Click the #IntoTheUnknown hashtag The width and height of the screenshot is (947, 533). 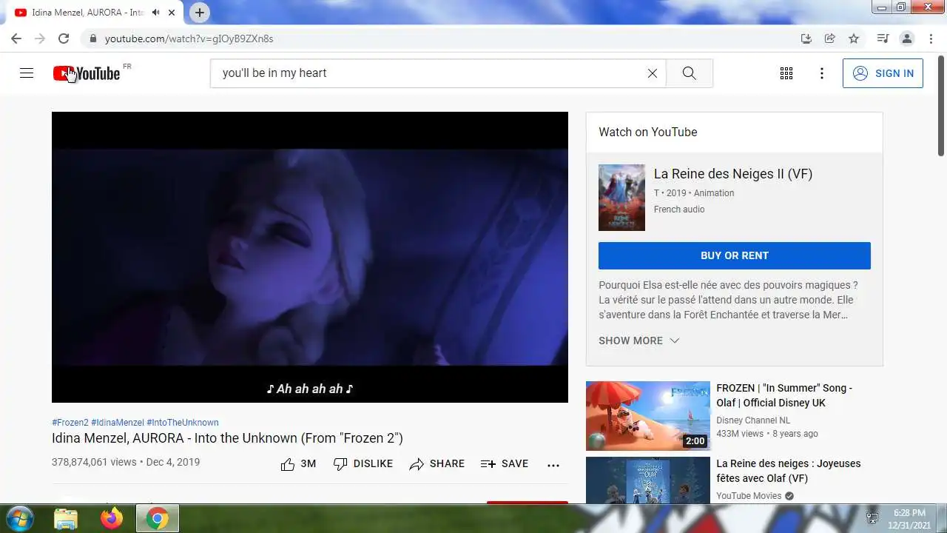tap(183, 423)
